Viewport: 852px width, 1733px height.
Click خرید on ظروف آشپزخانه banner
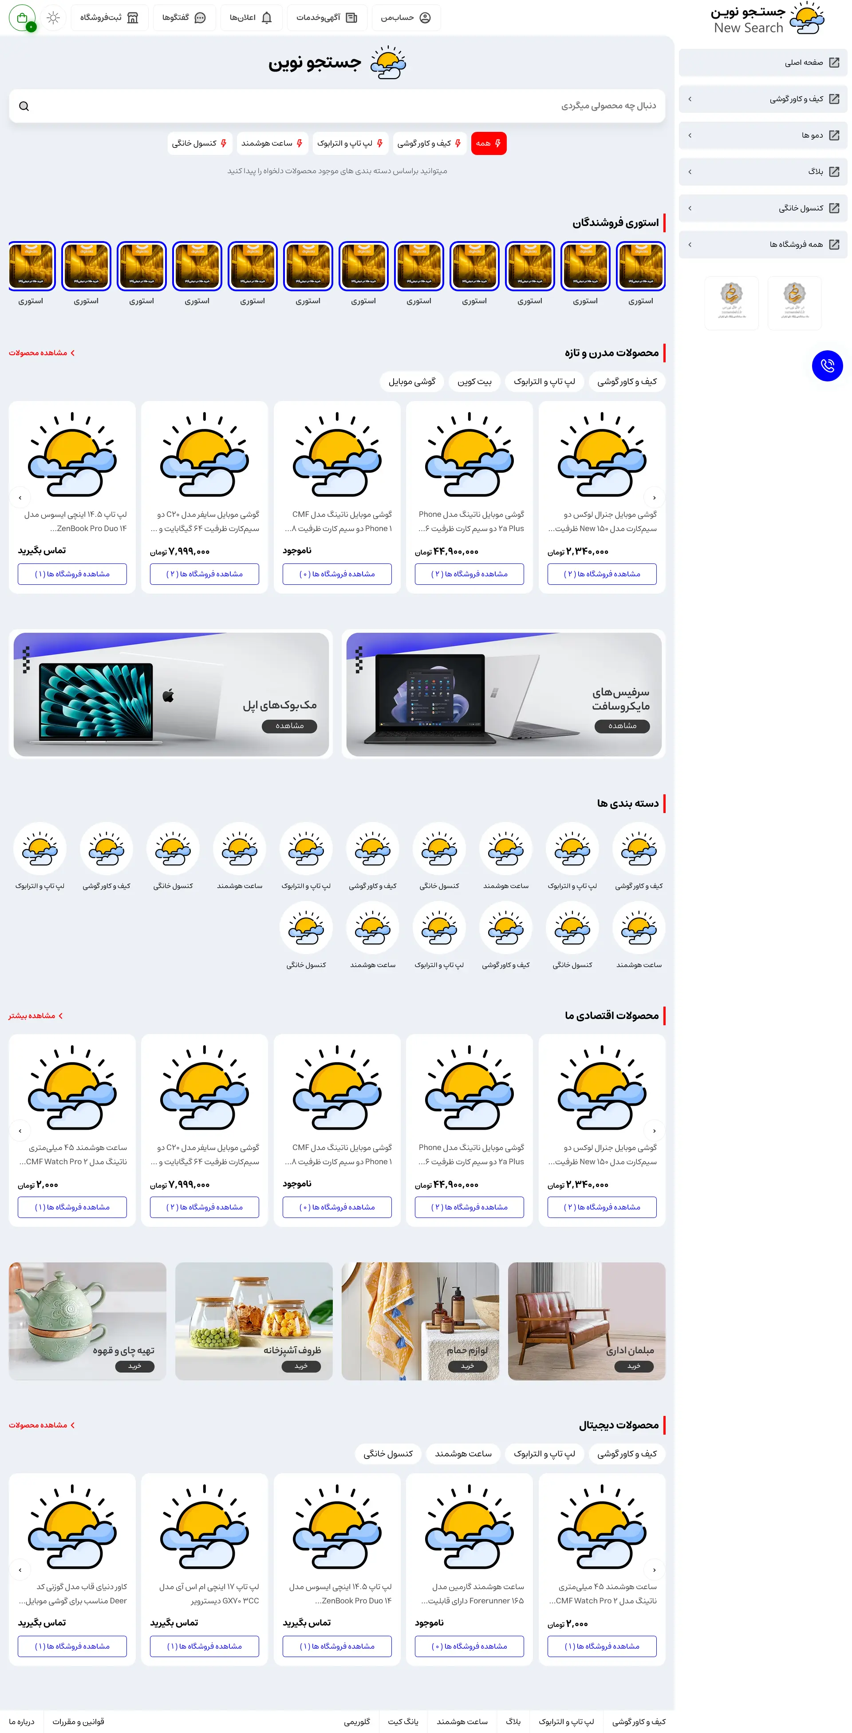point(300,1366)
